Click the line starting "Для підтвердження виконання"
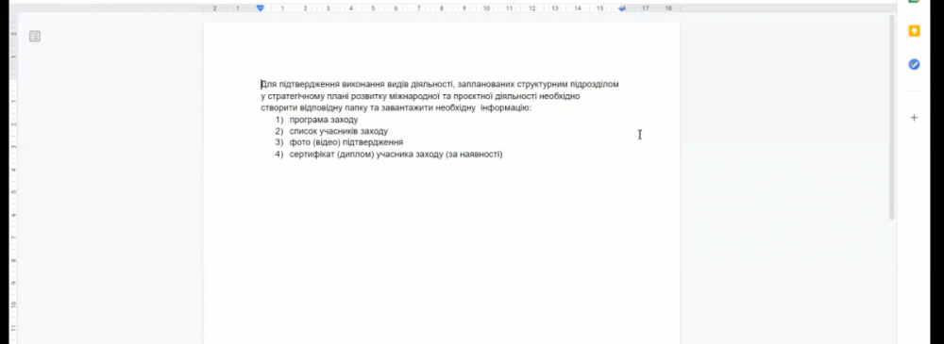944x344 pixels. pyautogui.click(x=440, y=84)
